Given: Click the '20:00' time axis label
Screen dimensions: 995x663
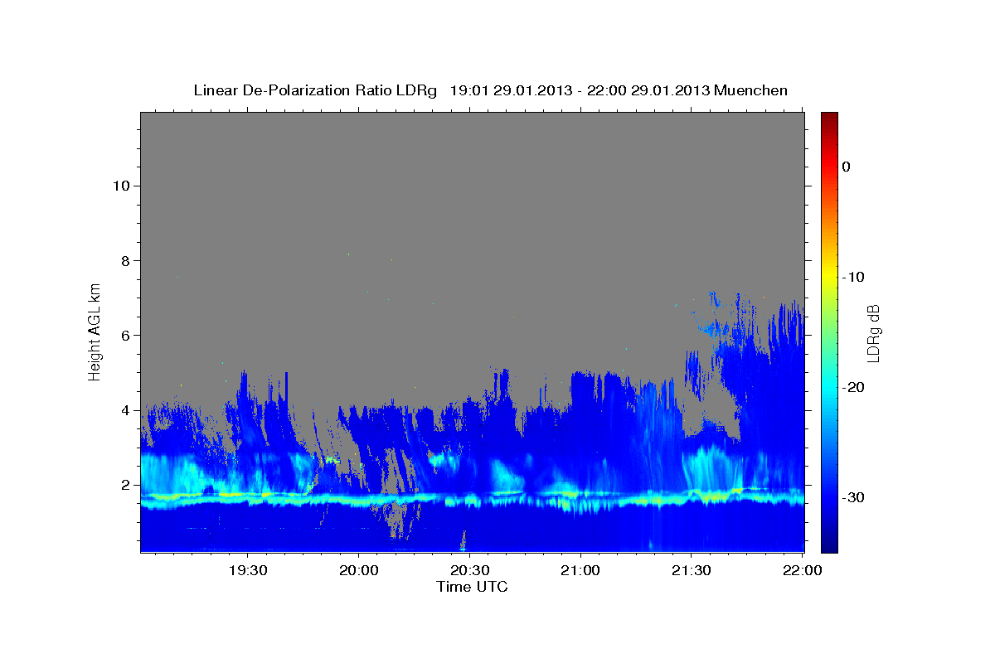Looking at the screenshot, I should tap(358, 570).
